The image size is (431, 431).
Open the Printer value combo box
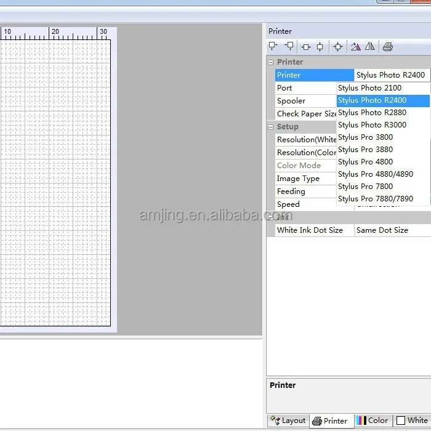tap(392, 75)
